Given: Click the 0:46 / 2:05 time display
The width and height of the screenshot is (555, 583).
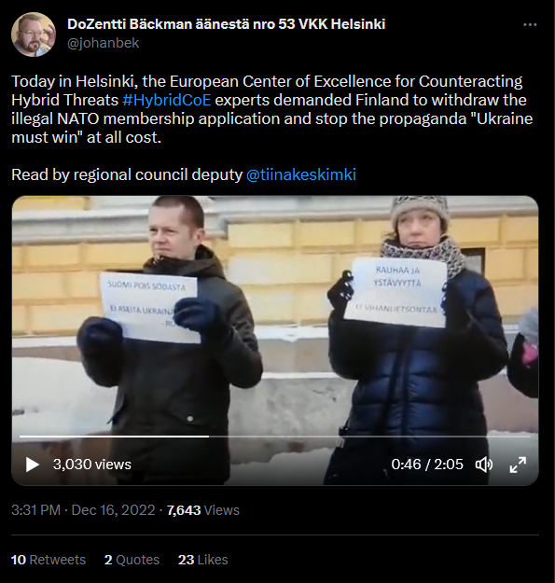Looking at the screenshot, I should pos(427,465).
